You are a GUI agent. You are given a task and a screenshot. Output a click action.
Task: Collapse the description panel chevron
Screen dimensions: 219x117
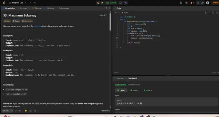click(109, 8)
